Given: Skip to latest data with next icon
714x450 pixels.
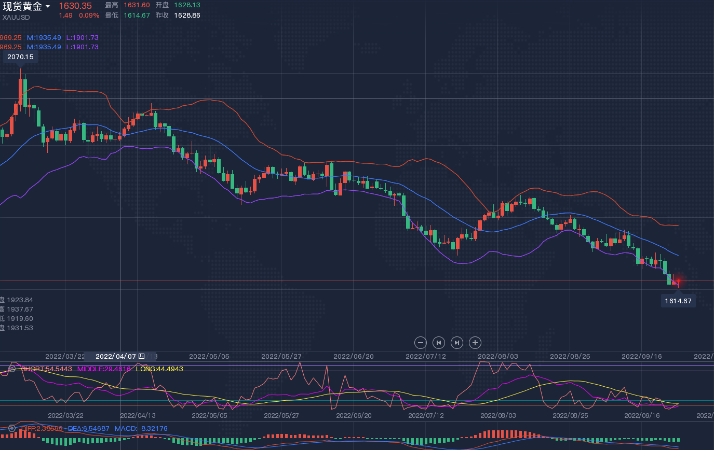Looking at the screenshot, I should tap(457, 342).
